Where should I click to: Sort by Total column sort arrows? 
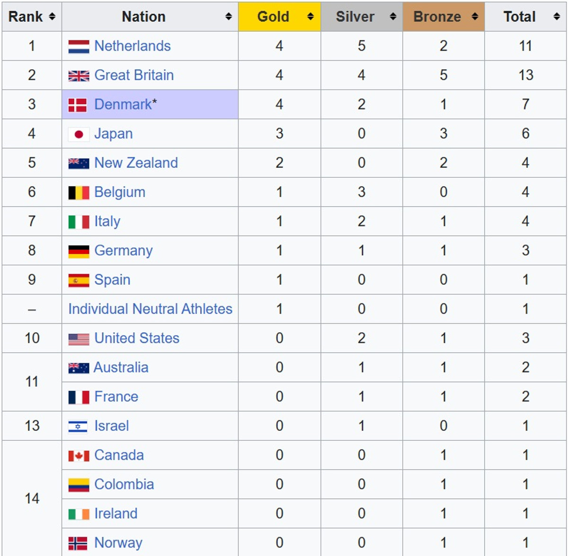(x=557, y=17)
